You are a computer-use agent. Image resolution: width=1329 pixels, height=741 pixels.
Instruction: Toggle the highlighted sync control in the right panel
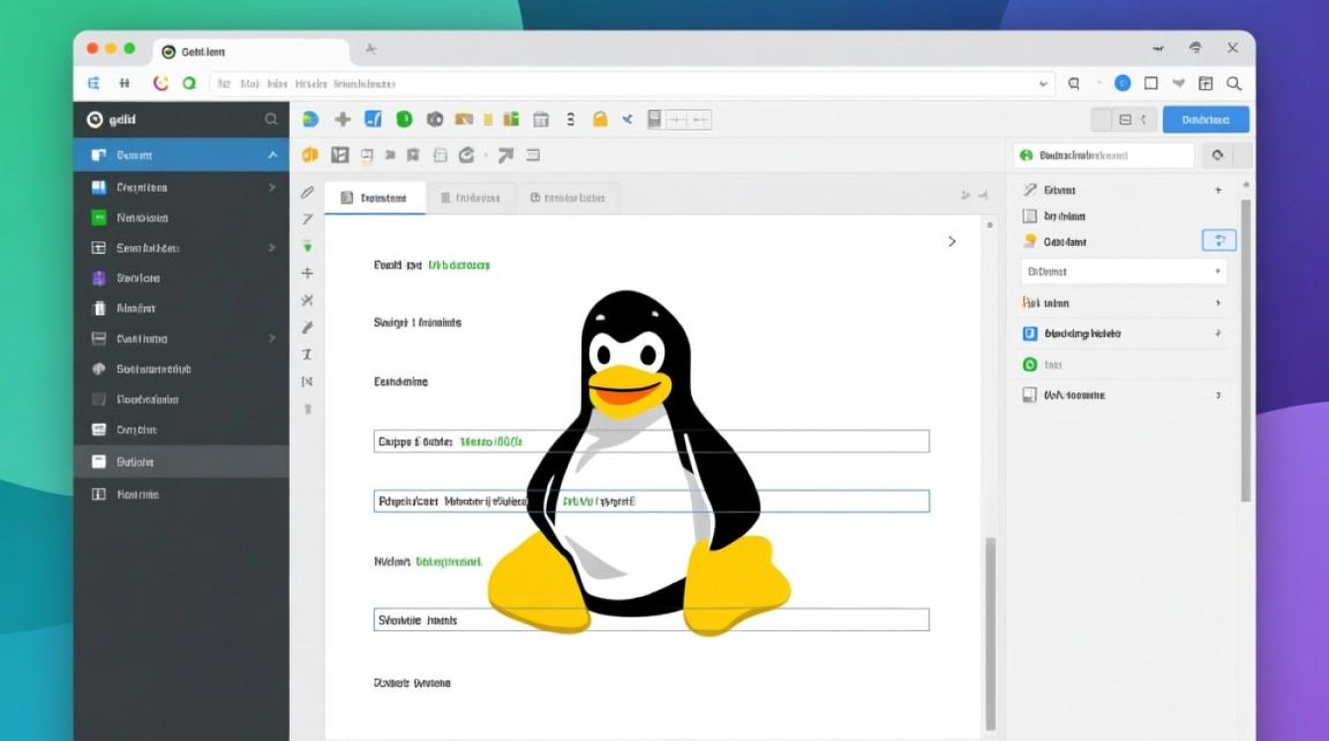[x=1219, y=240]
